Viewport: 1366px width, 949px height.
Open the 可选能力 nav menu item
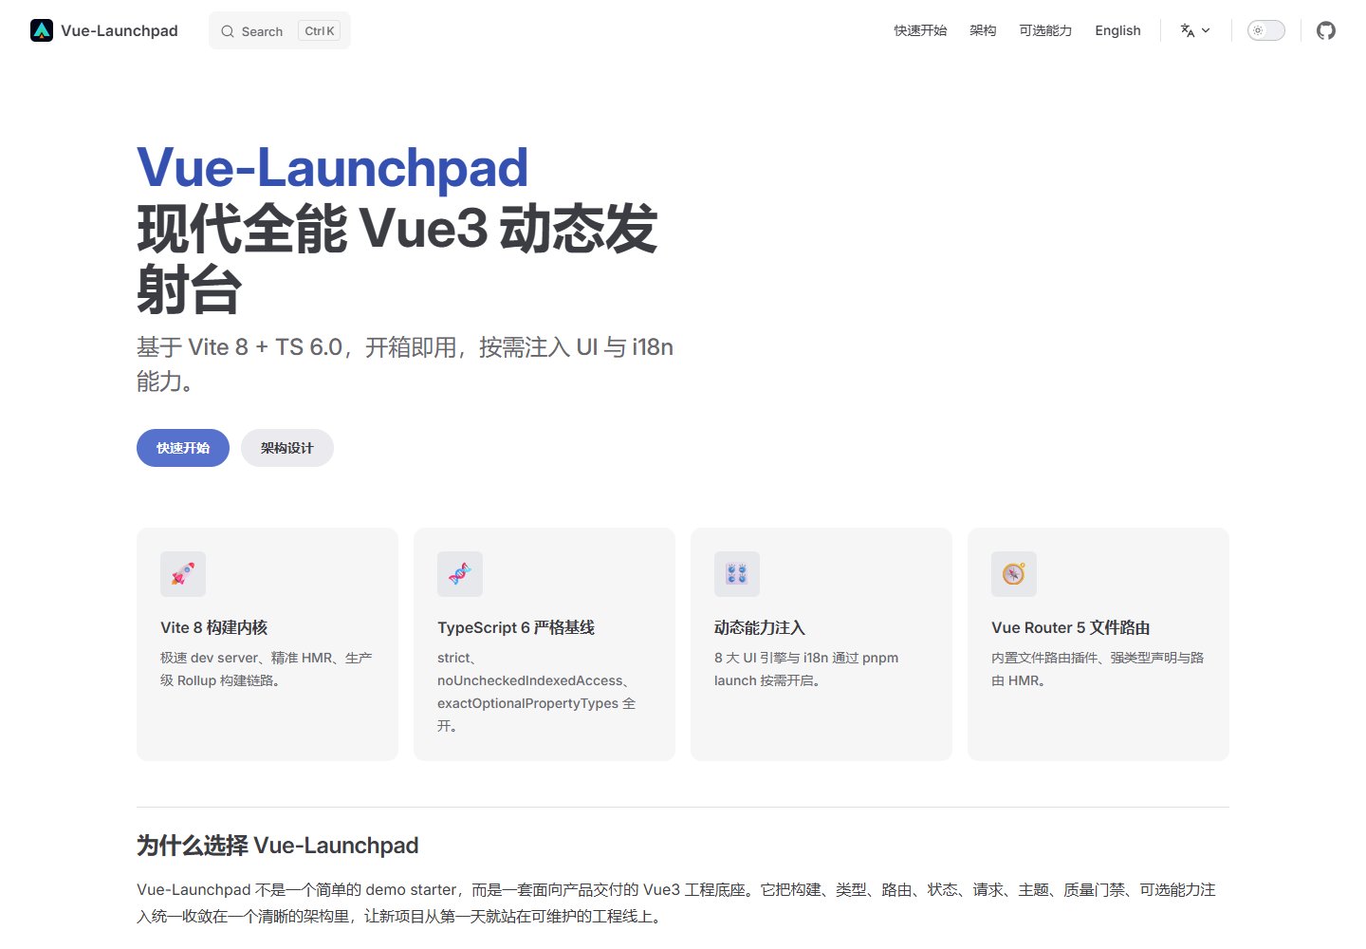pos(1045,30)
